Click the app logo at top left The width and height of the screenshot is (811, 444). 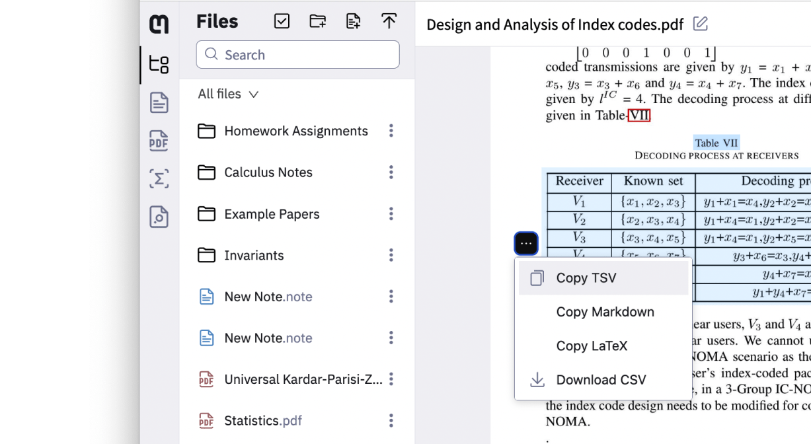pyautogui.click(x=159, y=22)
